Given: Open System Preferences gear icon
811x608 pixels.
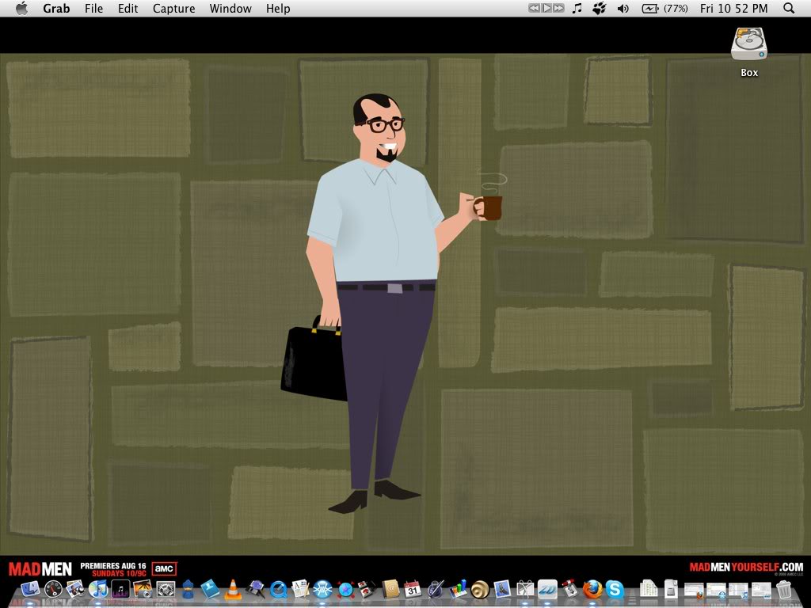Looking at the screenshot, I should click(x=166, y=589).
